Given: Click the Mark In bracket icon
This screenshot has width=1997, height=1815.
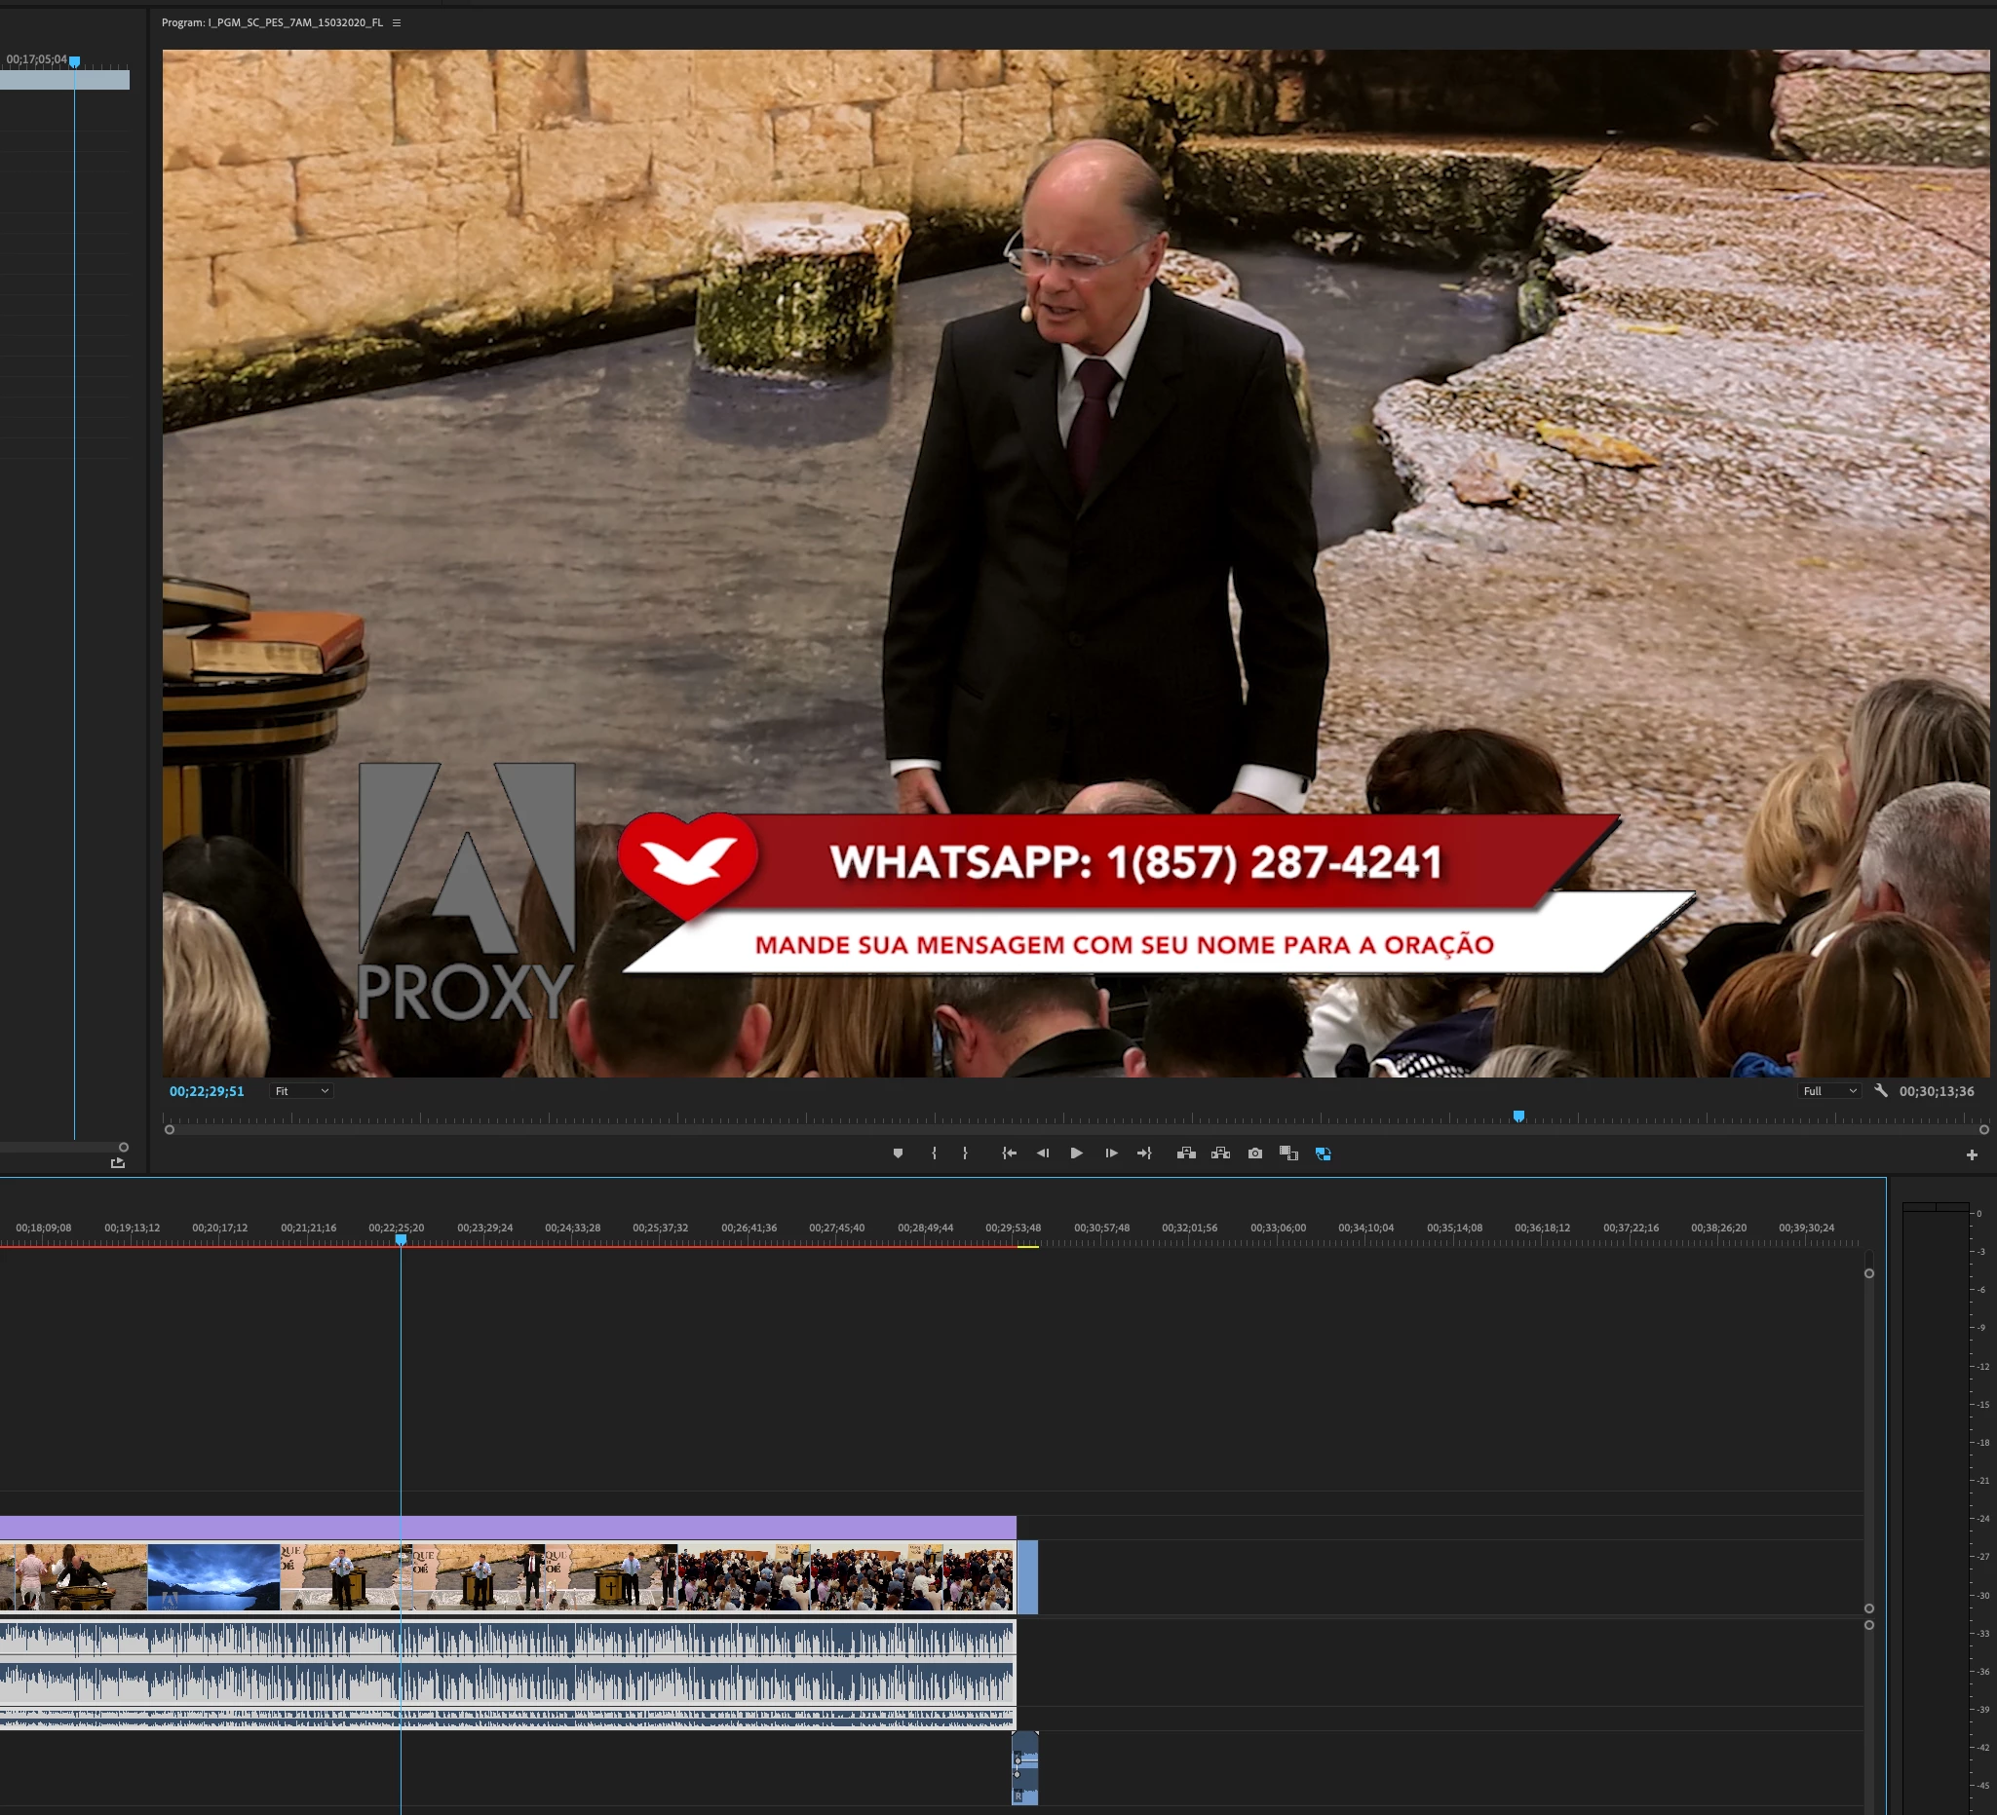Looking at the screenshot, I should click(x=933, y=1153).
